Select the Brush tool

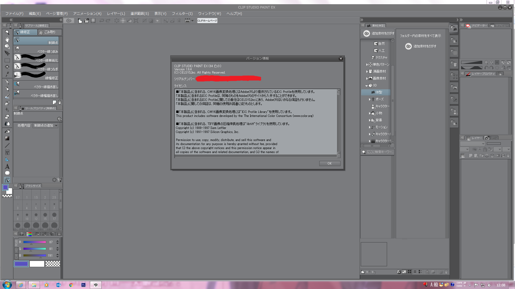pyautogui.click(x=7, y=96)
